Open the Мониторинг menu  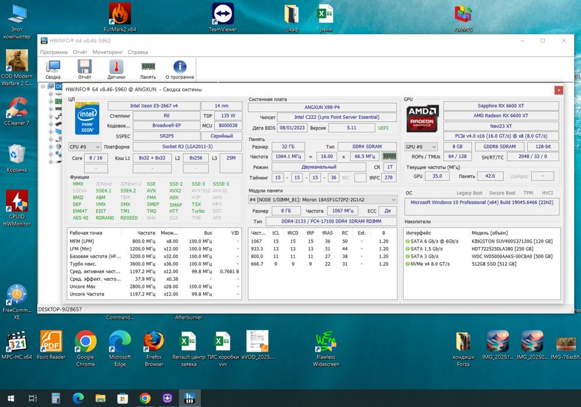coord(107,52)
